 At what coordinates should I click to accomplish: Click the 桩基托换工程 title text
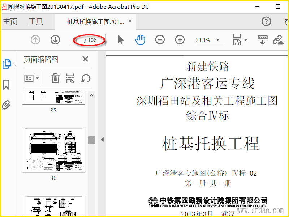click(x=210, y=144)
